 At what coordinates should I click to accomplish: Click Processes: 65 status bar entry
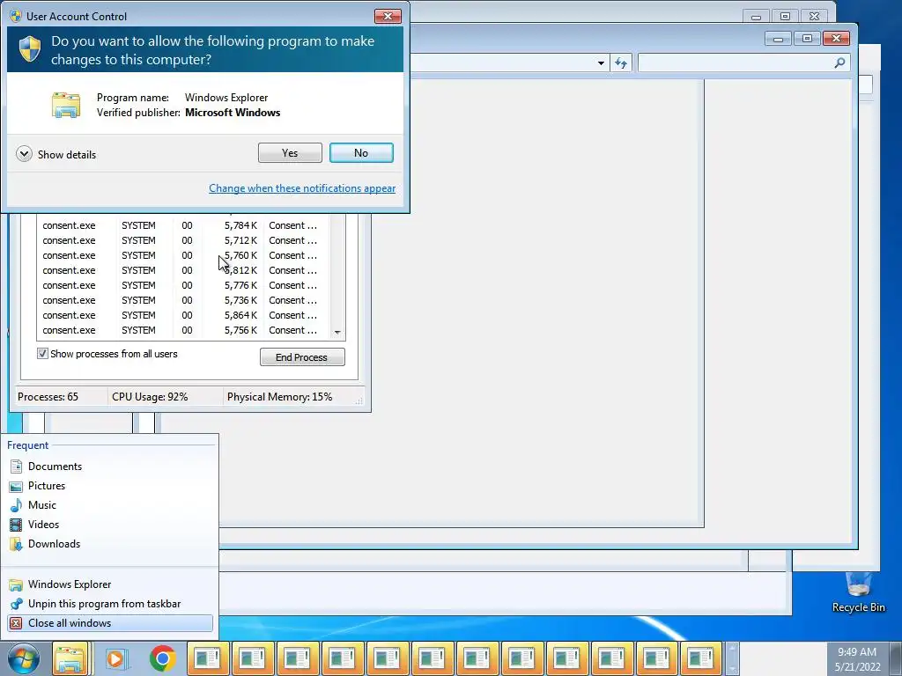[x=48, y=397]
